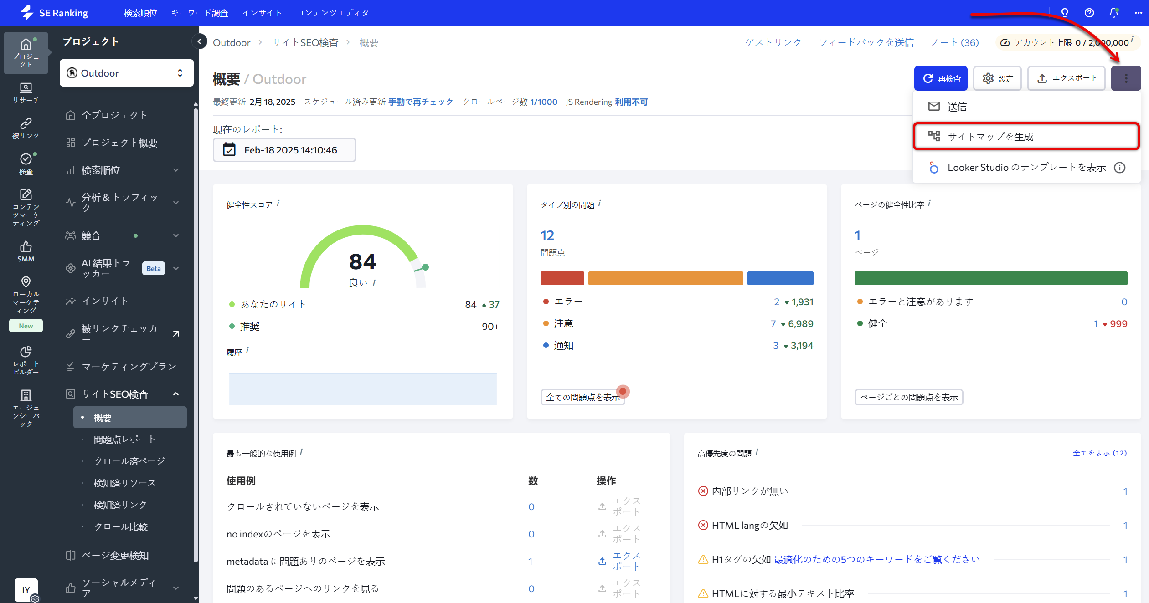The width and height of the screenshot is (1149, 603).
Task: Collapse the sidebar with arrow button
Action: tap(199, 42)
